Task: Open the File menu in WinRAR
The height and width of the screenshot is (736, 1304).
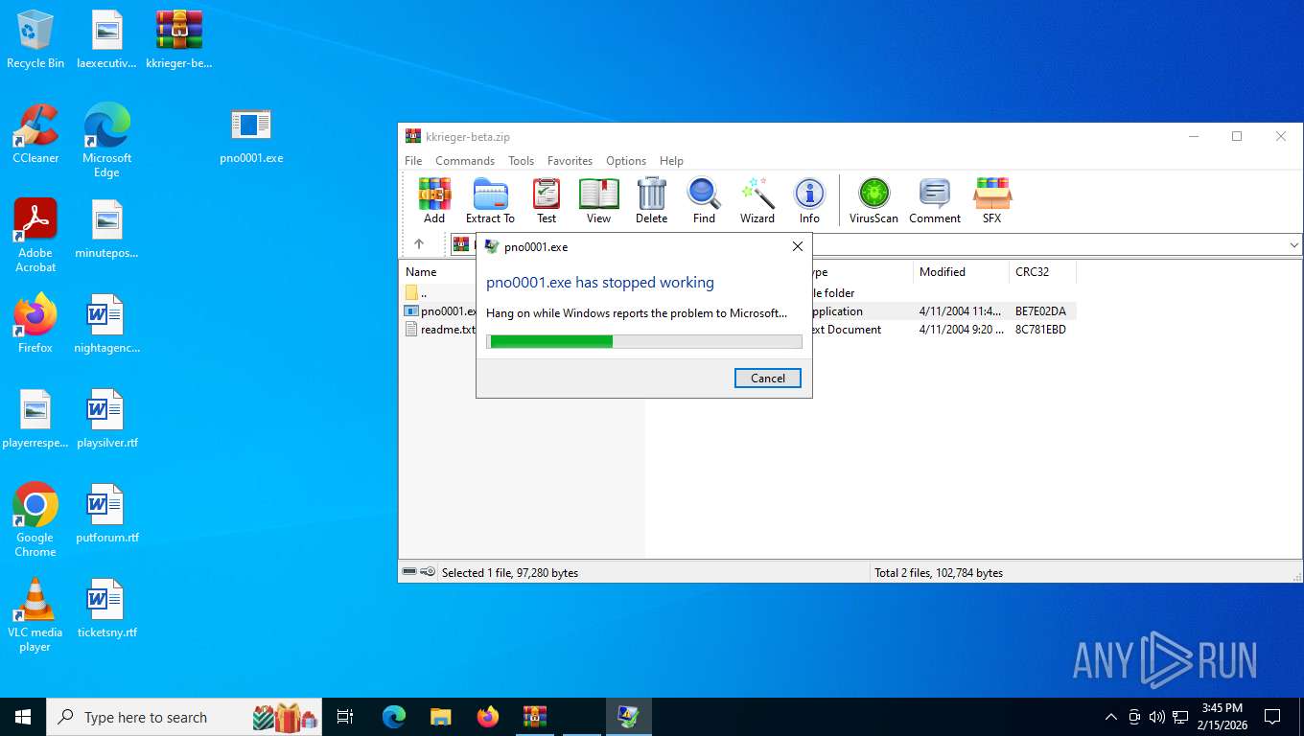Action: [413, 161]
